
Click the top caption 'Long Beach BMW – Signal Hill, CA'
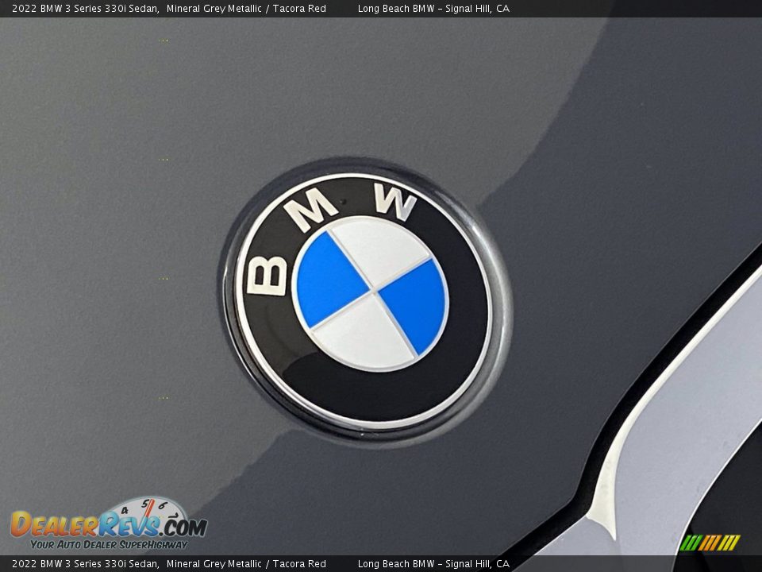[x=433, y=8]
